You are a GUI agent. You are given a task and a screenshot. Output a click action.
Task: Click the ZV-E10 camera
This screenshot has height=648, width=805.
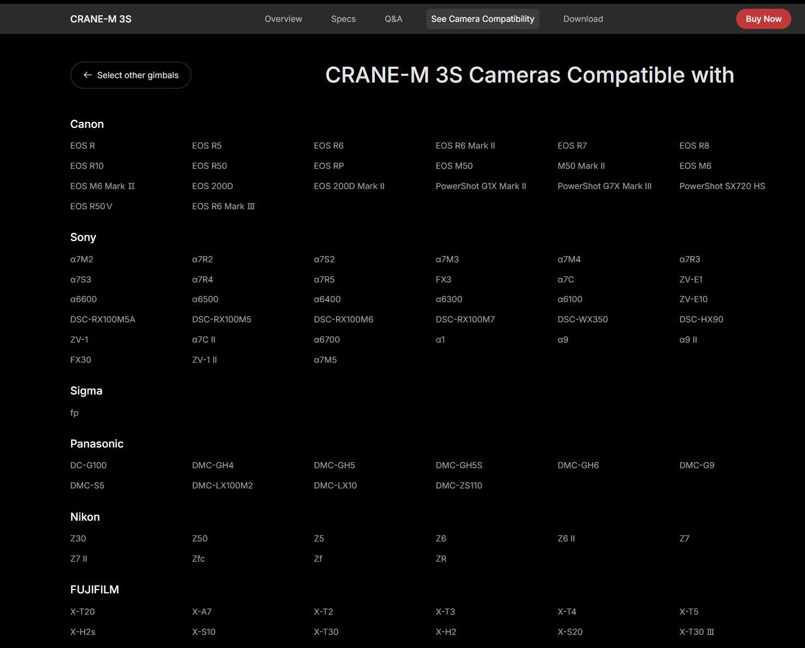693,299
